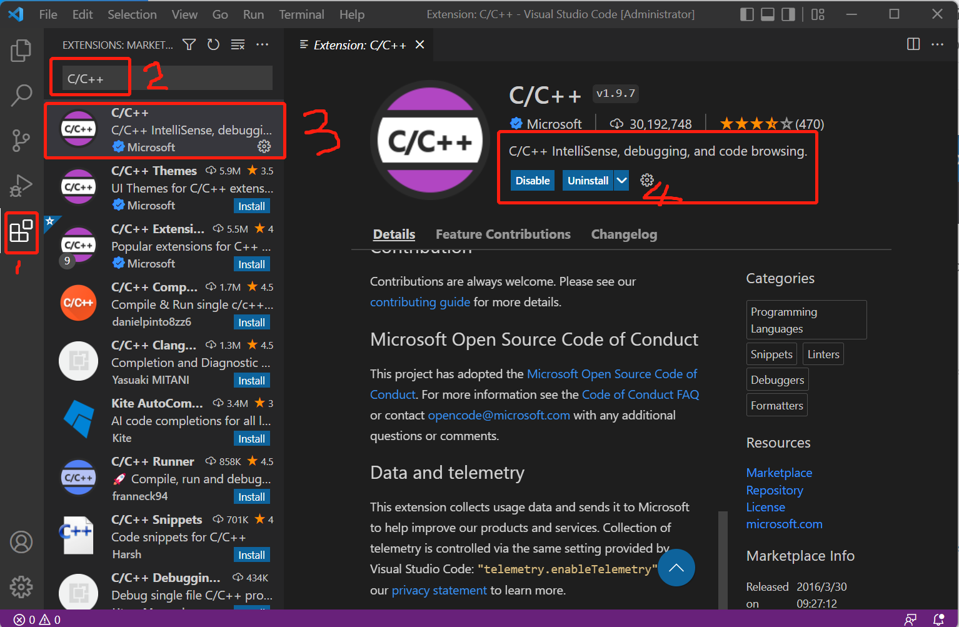Open the contributing guide link
This screenshot has width=959, height=627.
420,302
